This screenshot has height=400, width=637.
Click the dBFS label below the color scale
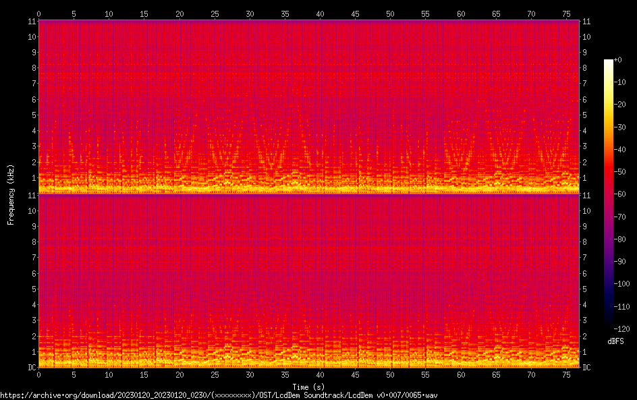pyautogui.click(x=615, y=342)
